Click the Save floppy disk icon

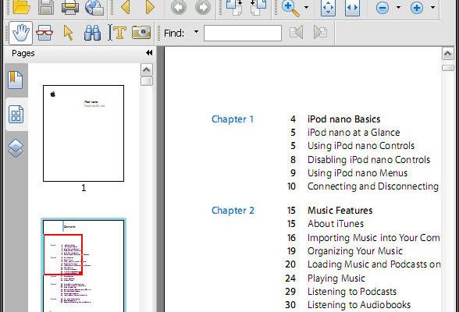pyautogui.click(x=45, y=7)
